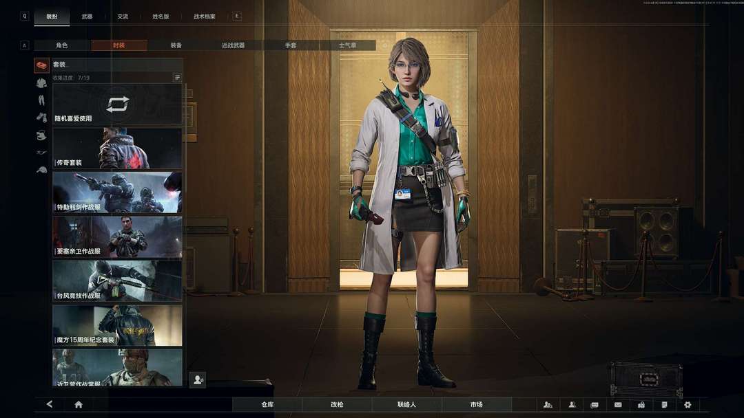Select the jacket top category icon

pyautogui.click(x=42, y=83)
